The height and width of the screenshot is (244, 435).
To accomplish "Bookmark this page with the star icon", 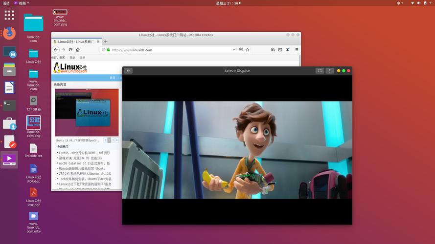I will click(x=248, y=50).
